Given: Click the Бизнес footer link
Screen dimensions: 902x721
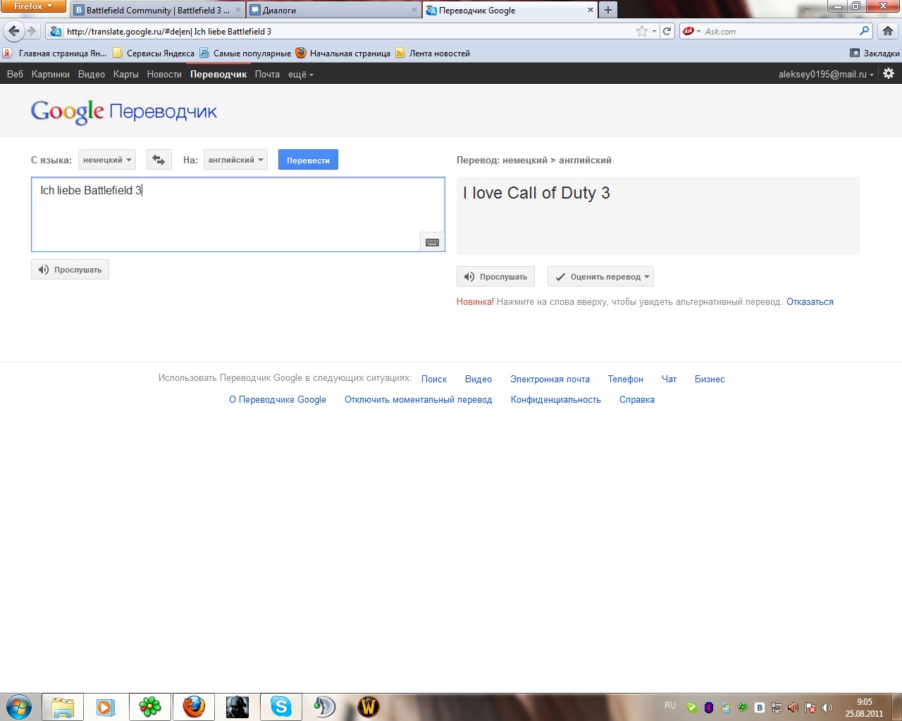Looking at the screenshot, I should click(710, 379).
